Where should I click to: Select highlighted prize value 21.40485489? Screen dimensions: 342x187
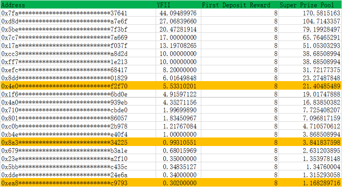pos(322,86)
